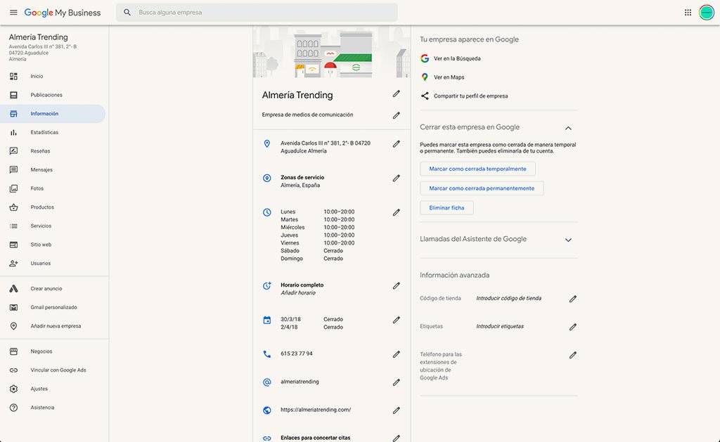Edit the website URL pencil
The image size is (720, 442).
tap(397, 410)
